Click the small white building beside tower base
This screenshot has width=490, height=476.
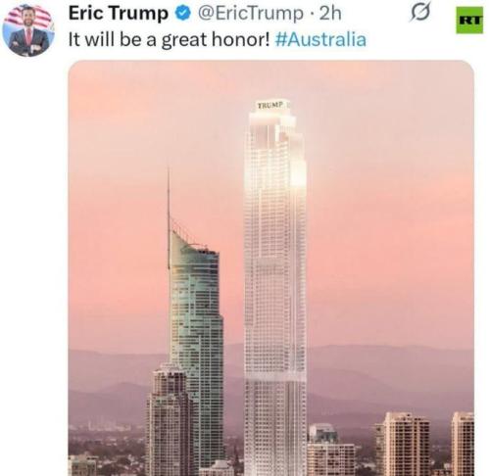pyautogui.click(x=330, y=451)
